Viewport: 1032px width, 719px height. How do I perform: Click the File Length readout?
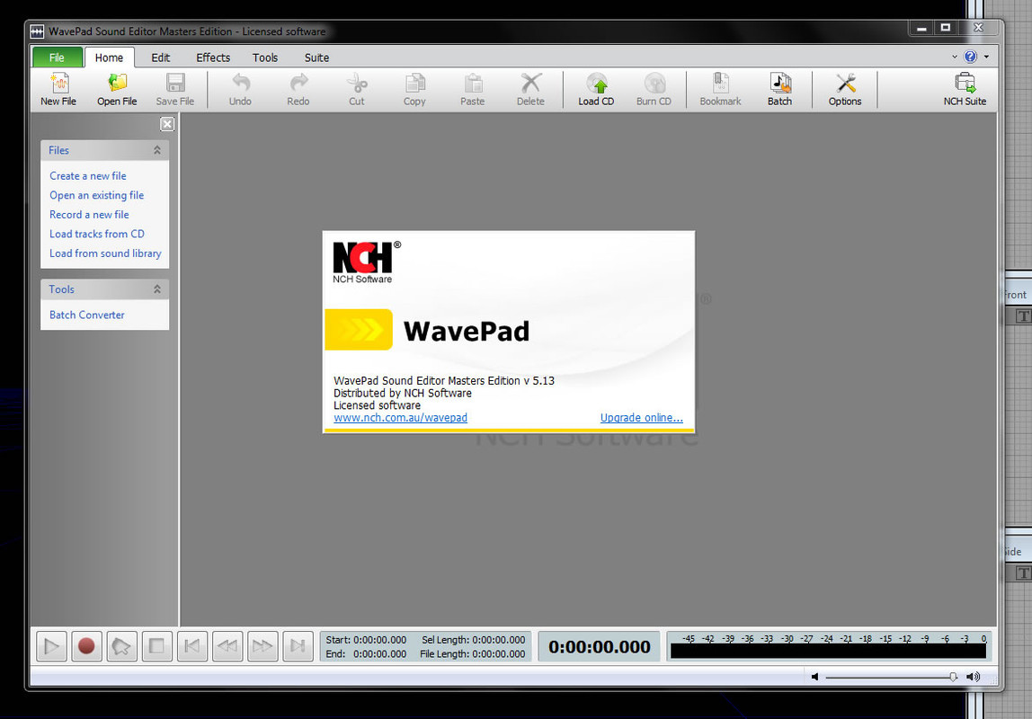[473, 654]
